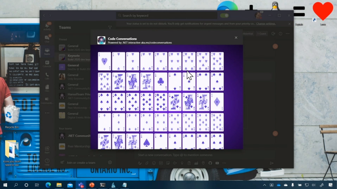Open the GitHub app in compose bar
The image size is (337, 189).
pyautogui.click(x=210, y=163)
